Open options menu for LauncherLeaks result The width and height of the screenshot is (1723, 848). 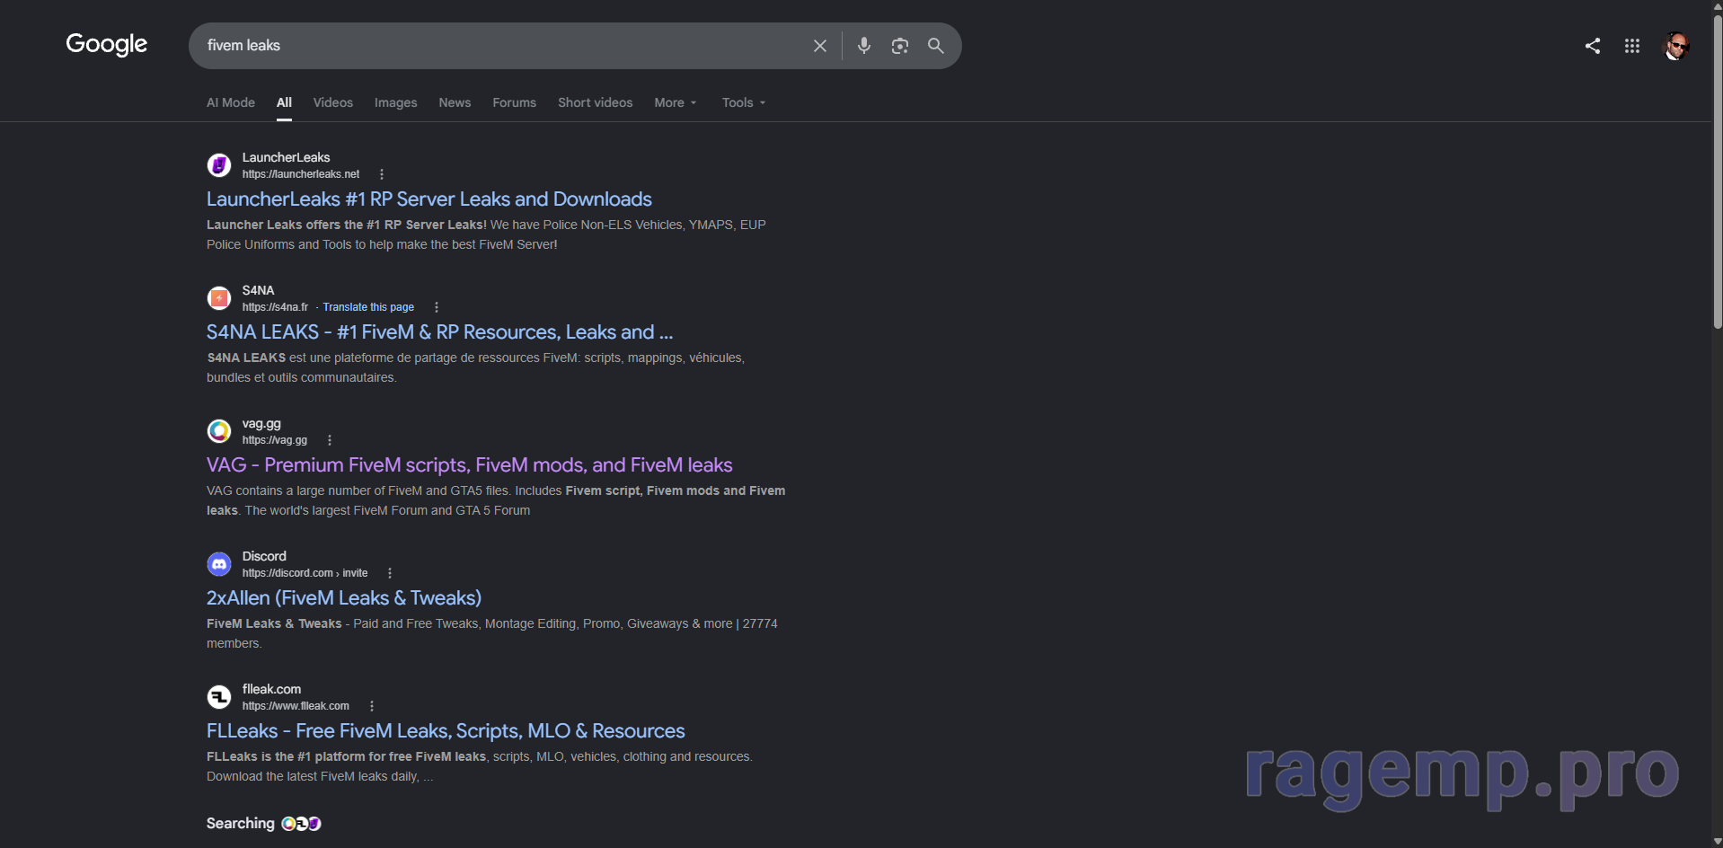click(x=382, y=174)
